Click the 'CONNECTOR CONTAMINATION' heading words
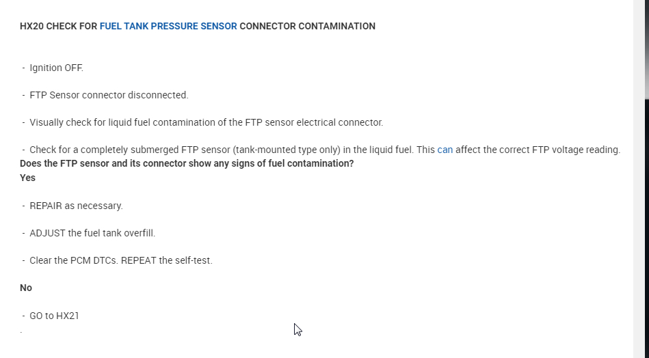The width and height of the screenshot is (649, 358). pyautogui.click(x=307, y=27)
